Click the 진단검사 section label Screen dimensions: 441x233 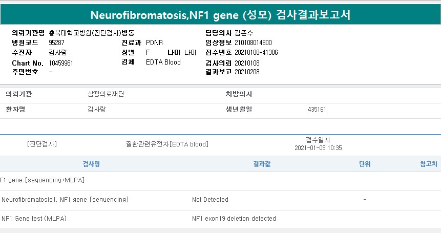[x=42, y=144]
